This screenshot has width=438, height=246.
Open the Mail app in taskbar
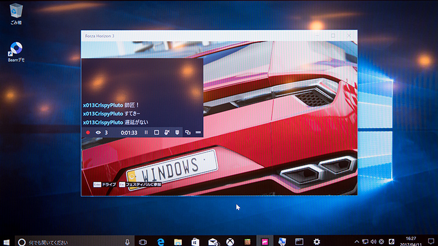(213, 242)
